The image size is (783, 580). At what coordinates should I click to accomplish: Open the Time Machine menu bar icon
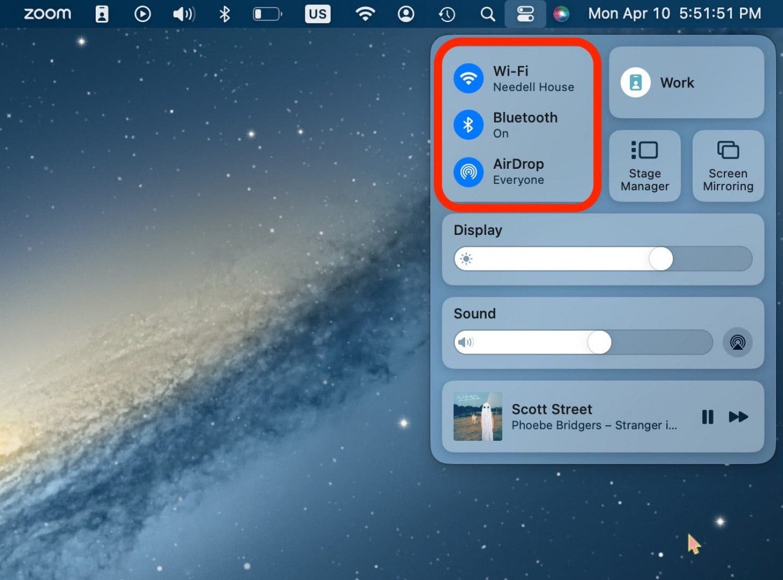click(x=447, y=14)
